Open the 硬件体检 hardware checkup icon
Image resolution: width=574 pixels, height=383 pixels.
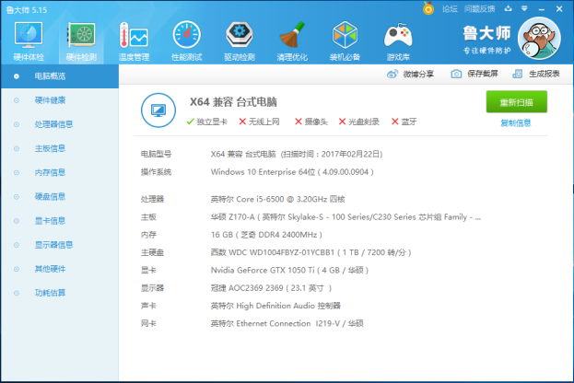click(29, 41)
